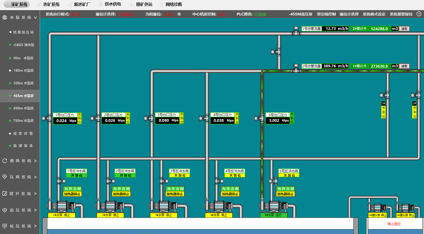Click the round arrow icon in header
The height and width of the screenshot is (234, 424).
point(419,14)
